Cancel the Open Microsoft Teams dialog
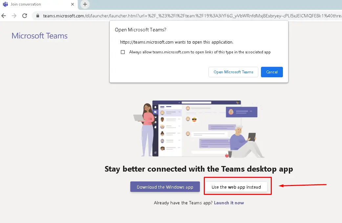 tap(272, 72)
